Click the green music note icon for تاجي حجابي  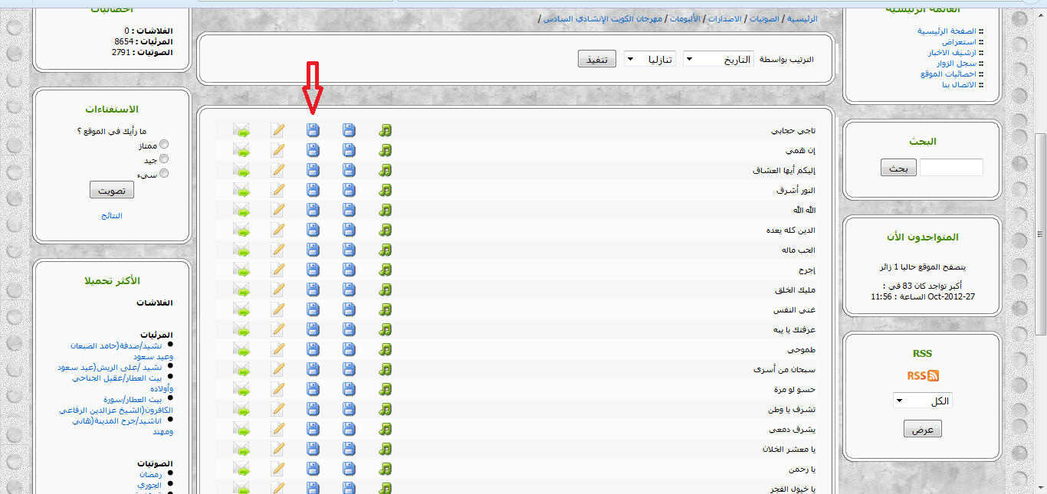coord(385,130)
